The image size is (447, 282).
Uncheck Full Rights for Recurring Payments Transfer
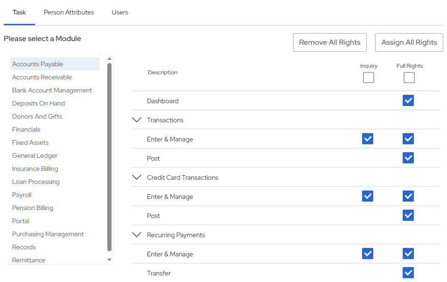[408, 273]
